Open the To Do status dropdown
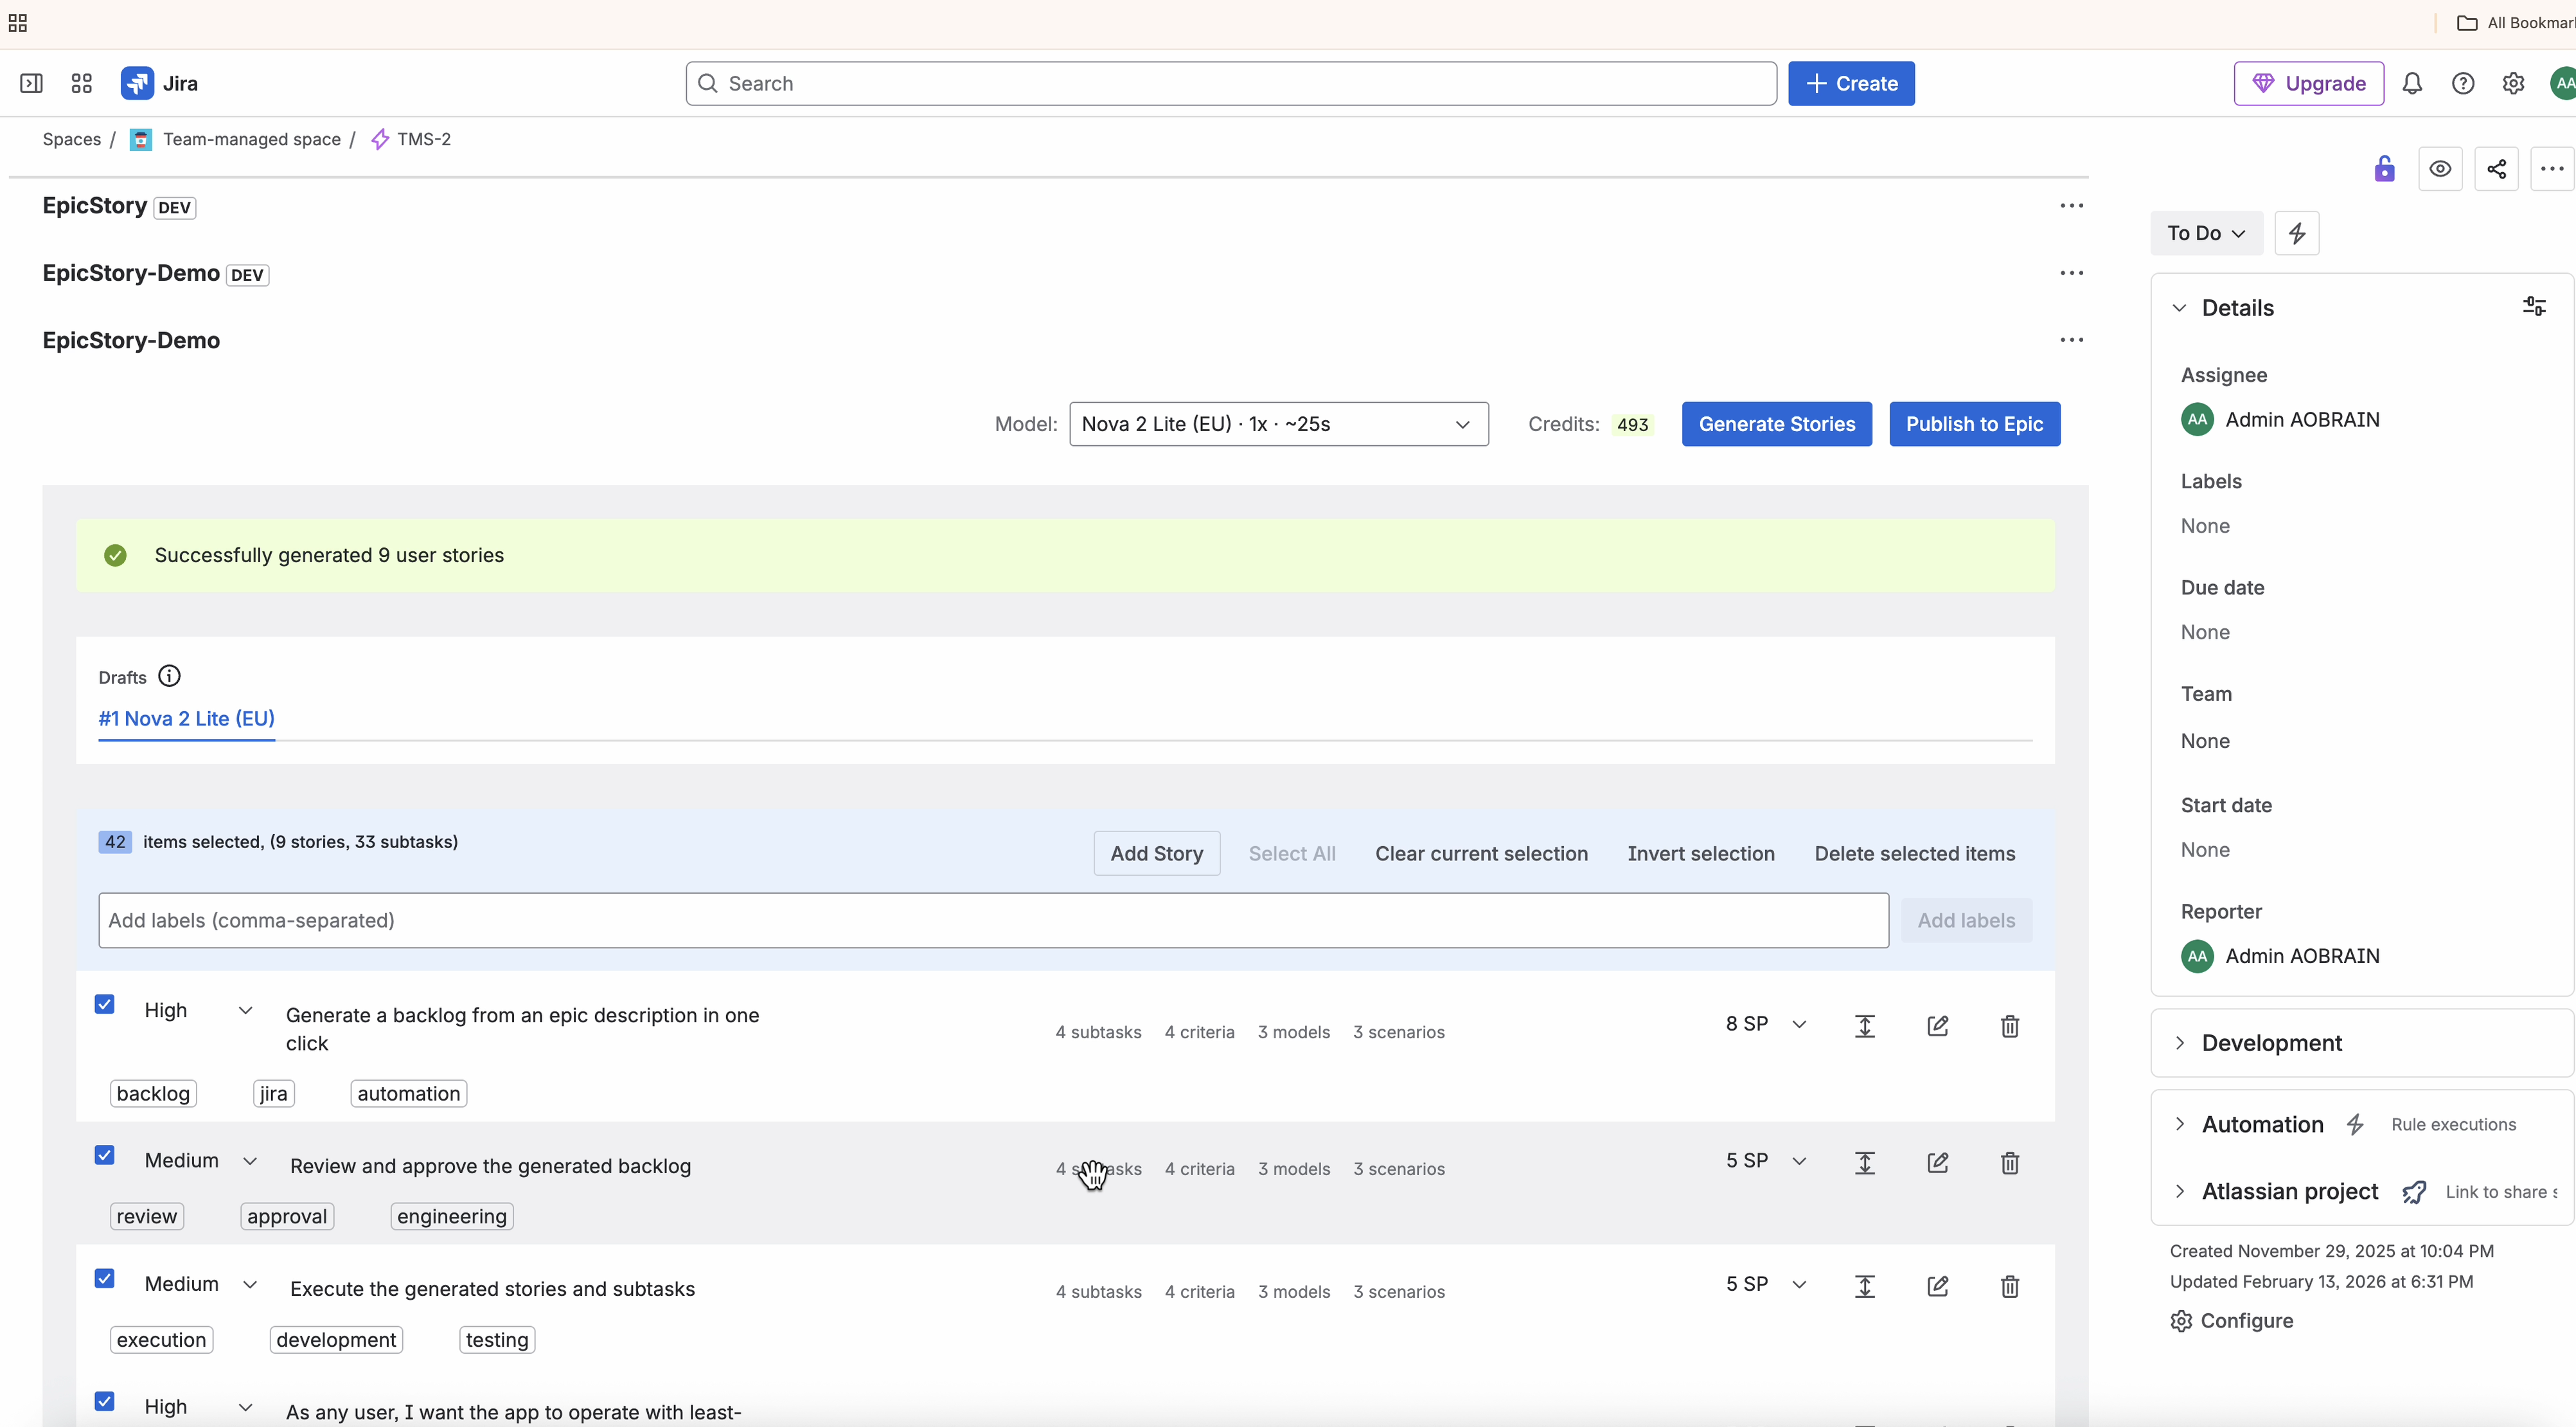This screenshot has height=1427, width=2576. 2205,233
